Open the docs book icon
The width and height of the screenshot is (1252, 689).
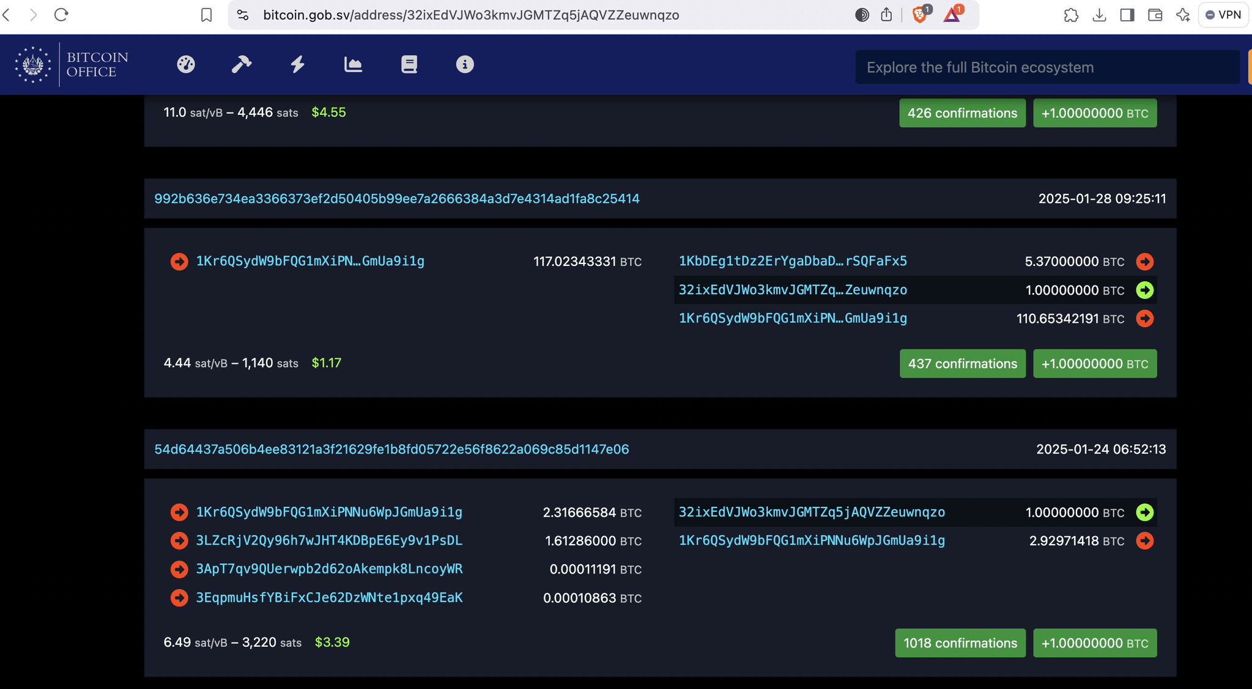(409, 64)
